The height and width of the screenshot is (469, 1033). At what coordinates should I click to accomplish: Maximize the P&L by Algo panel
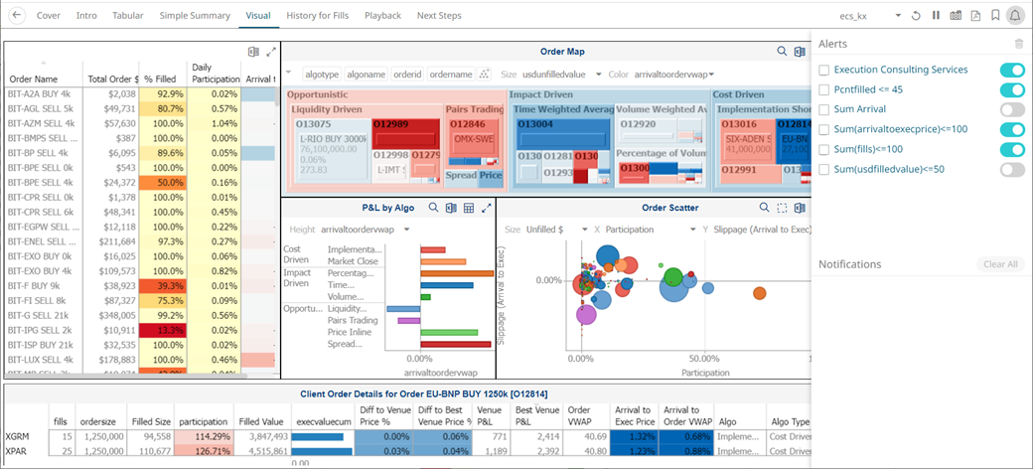click(487, 208)
